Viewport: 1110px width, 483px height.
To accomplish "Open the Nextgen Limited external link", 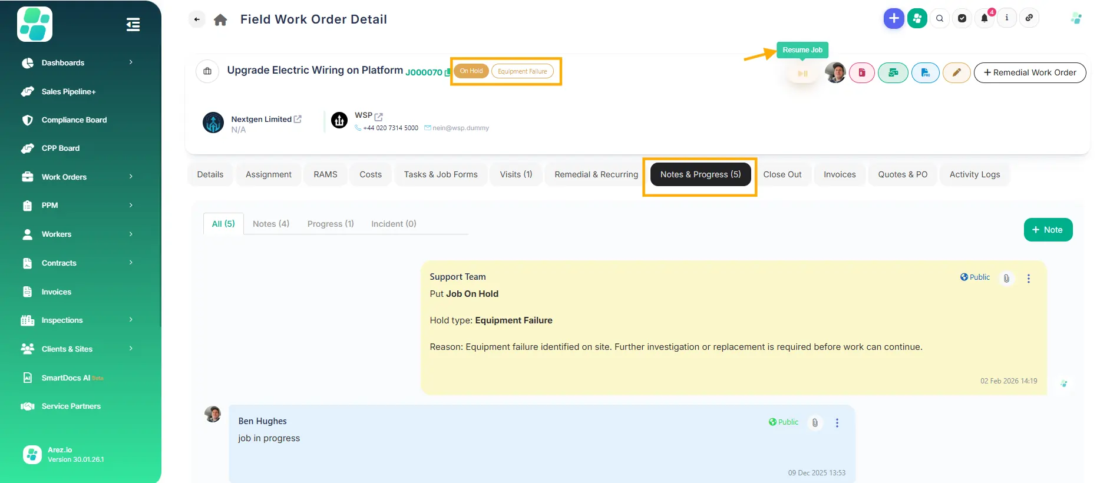I will [x=298, y=119].
